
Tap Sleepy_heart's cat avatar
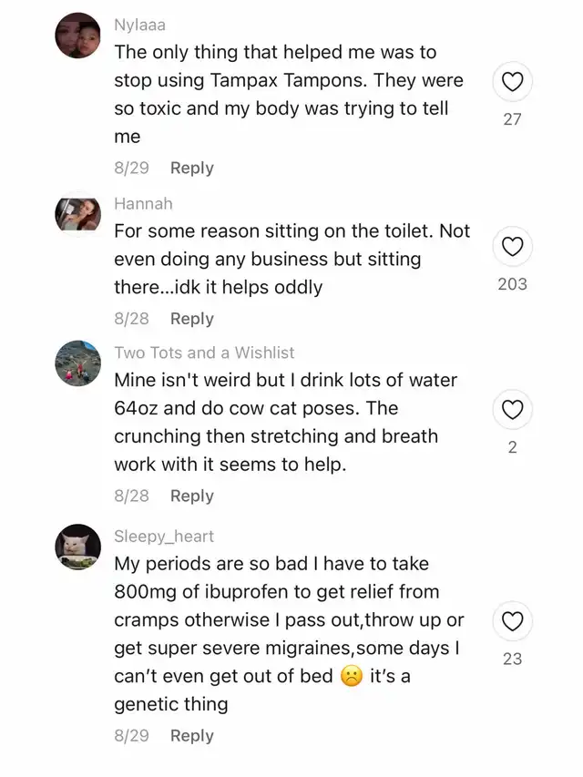coord(77,547)
